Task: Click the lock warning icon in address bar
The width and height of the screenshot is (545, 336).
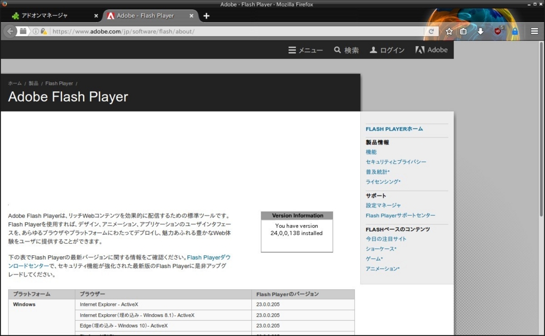Action: [44, 31]
